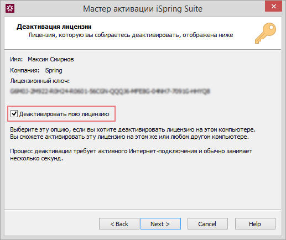Uncheck the license deactivation checkbox square
Screen dimensions: 286x240
[x=14, y=114]
